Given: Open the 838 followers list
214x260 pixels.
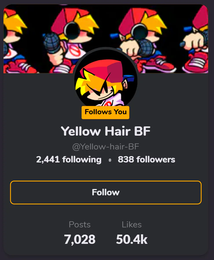Looking at the screenshot, I should 146,160.
